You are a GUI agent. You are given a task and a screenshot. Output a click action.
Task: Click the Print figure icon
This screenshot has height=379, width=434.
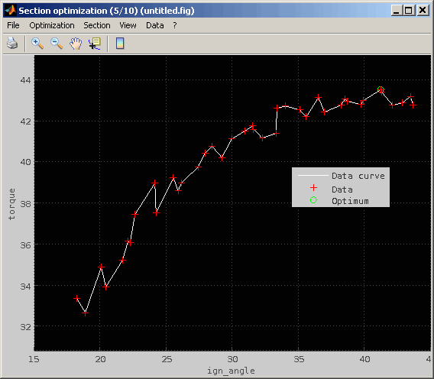(x=12, y=44)
